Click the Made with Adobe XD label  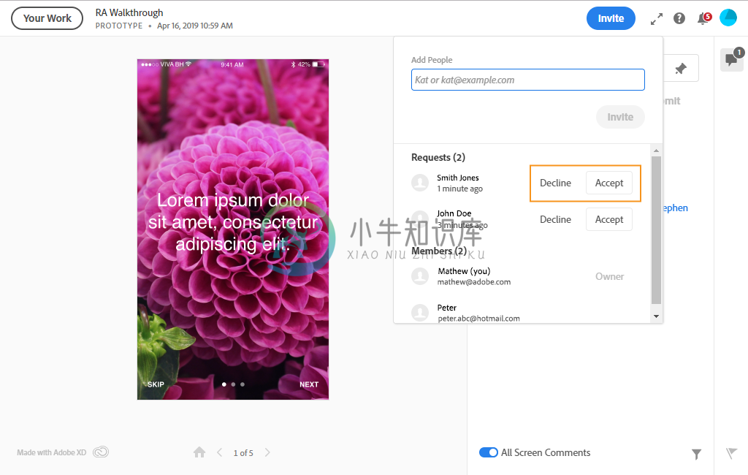tap(52, 452)
